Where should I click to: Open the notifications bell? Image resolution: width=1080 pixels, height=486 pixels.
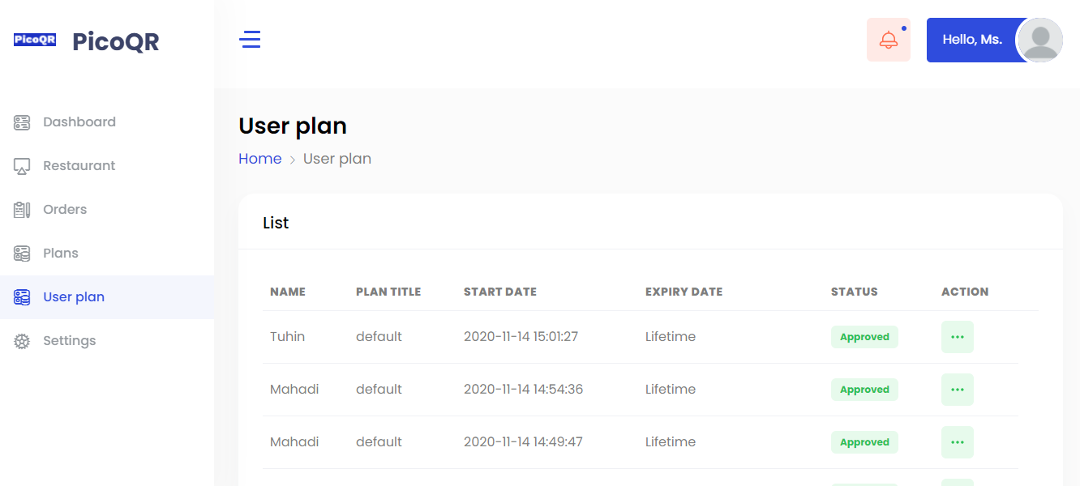[x=889, y=40]
